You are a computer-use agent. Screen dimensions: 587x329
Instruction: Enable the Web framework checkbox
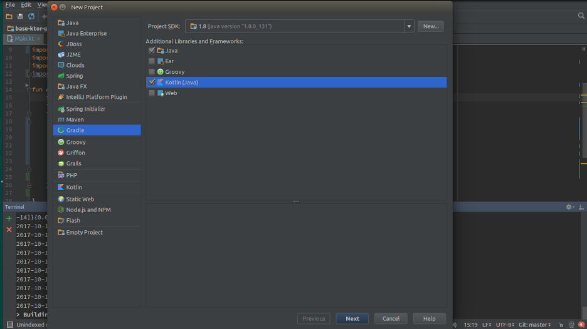point(152,93)
